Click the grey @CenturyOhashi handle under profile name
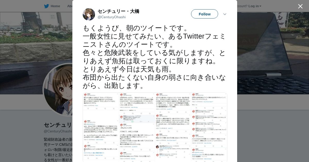Screen dimensions: 309x162 click(58, 131)
